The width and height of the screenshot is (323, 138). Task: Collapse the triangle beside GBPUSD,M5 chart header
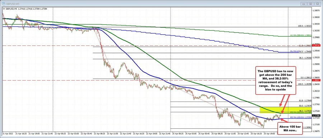point(4,9)
